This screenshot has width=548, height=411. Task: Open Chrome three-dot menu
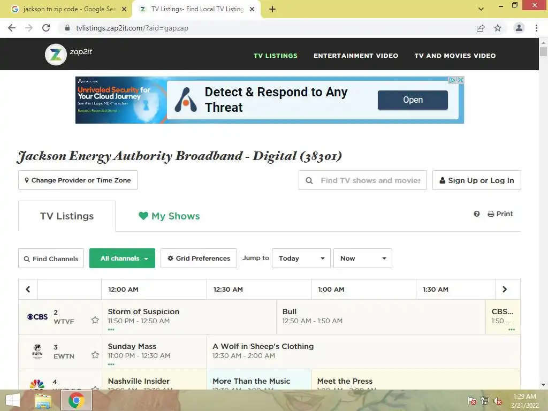pos(536,28)
